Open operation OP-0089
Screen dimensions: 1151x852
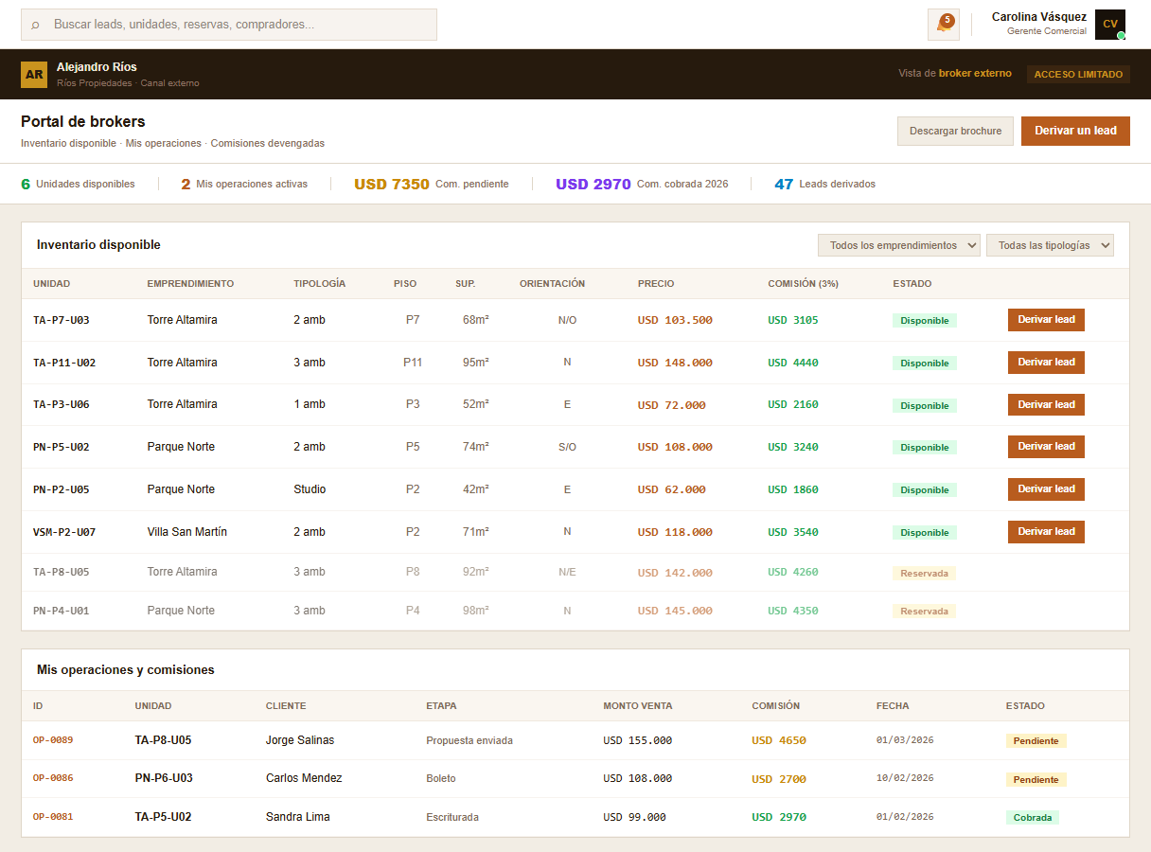[52, 741]
